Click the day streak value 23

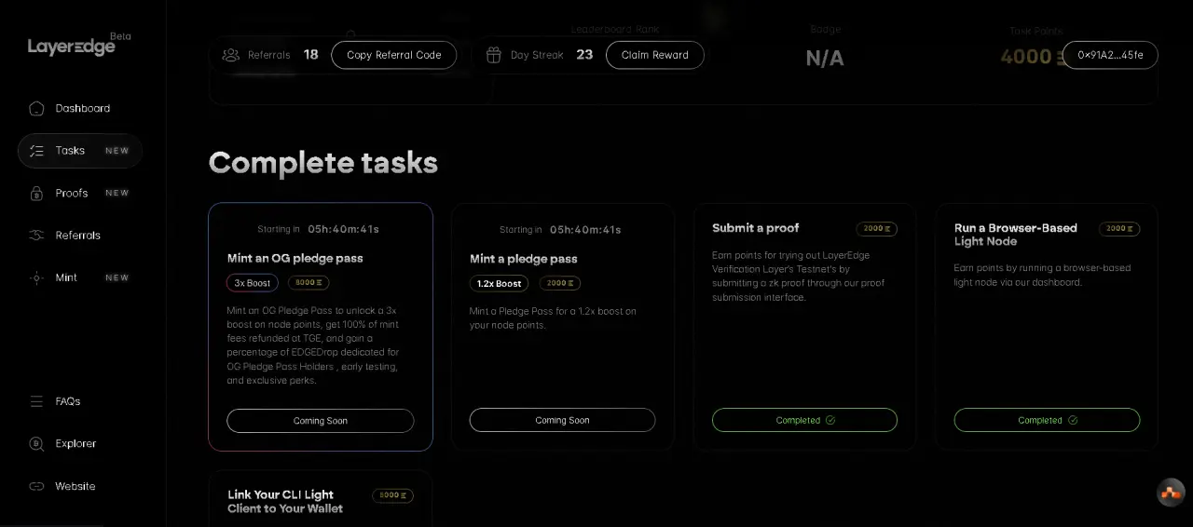[584, 55]
